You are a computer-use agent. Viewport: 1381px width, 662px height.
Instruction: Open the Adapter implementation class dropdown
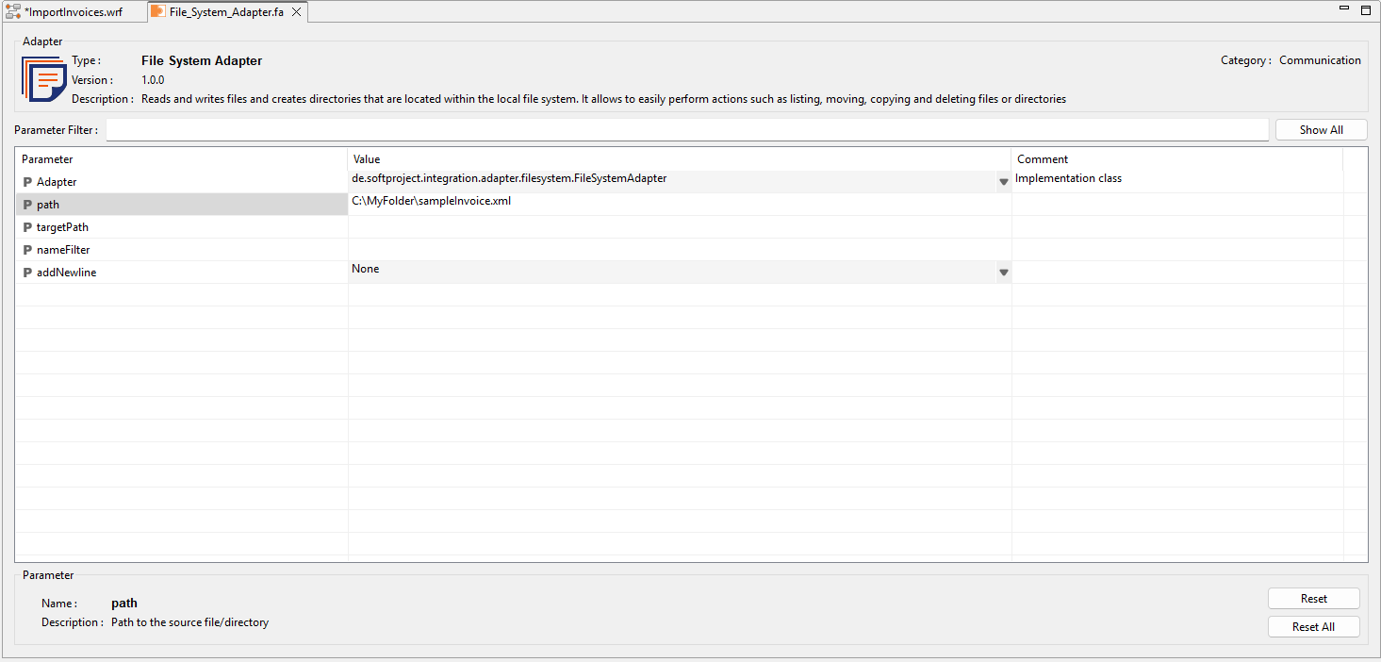coord(1003,182)
